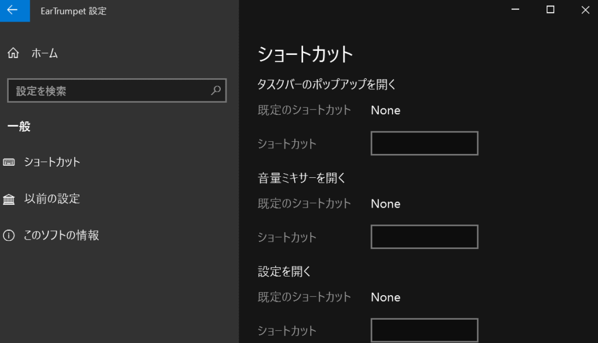
Task: Focus the 設定を検索 search field
Action: coord(117,90)
